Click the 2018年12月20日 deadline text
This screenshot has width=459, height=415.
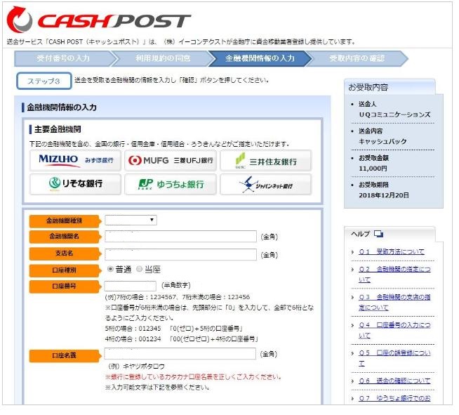(384, 195)
